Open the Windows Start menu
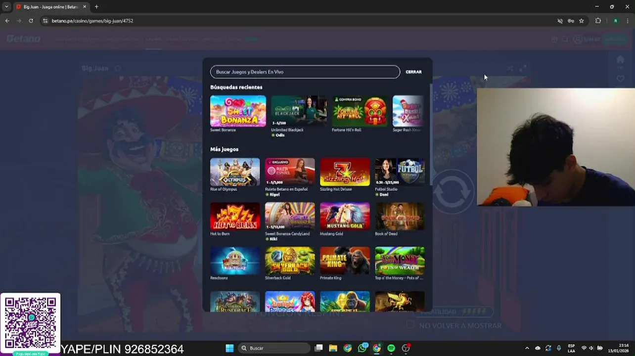635x356 pixels. (229, 348)
